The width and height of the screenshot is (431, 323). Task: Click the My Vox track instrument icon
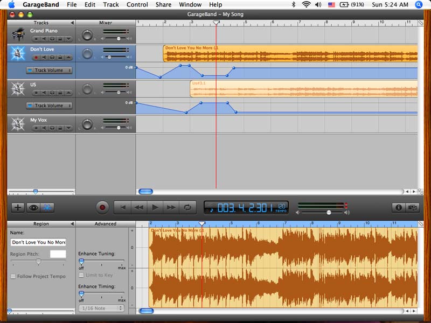(x=18, y=124)
